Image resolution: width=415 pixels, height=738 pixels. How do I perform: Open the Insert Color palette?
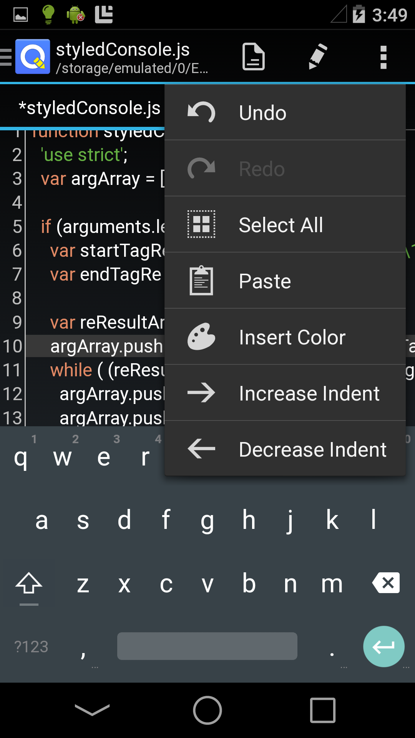(x=292, y=337)
